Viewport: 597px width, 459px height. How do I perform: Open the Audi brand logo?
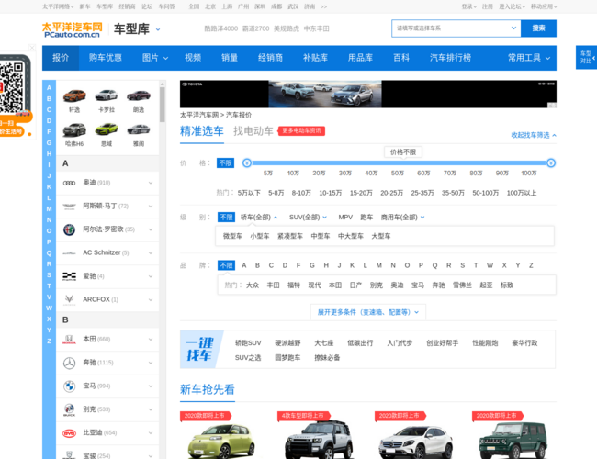point(69,183)
